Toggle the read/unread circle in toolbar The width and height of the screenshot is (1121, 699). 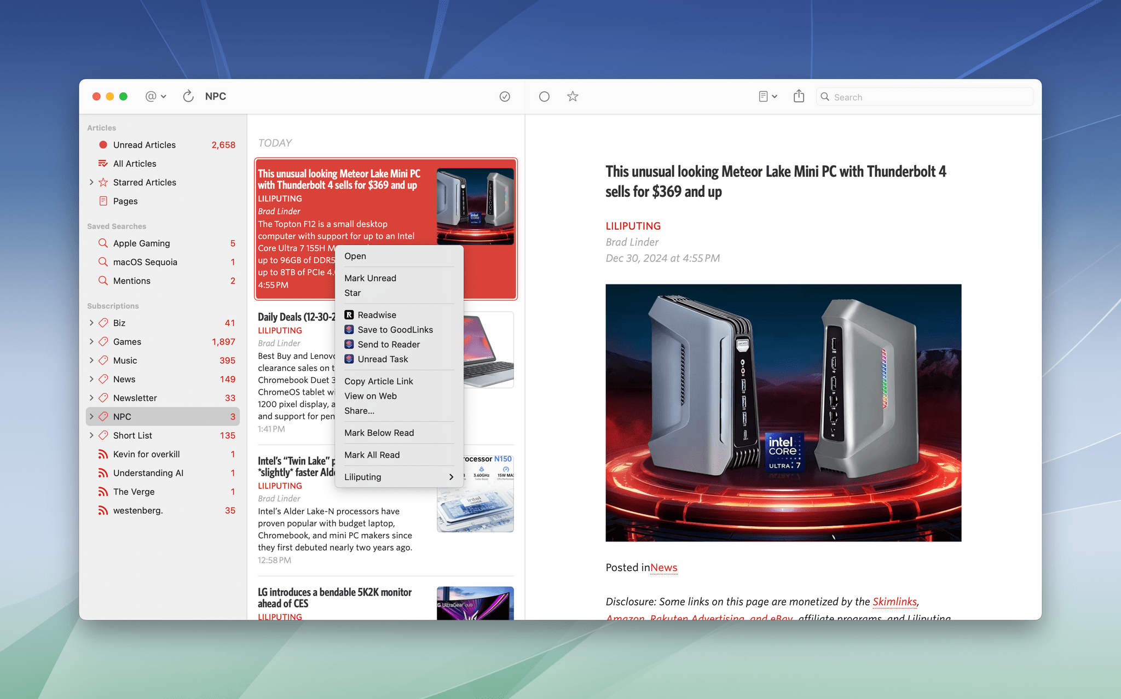pyautogui.click(x=544, y=97)
